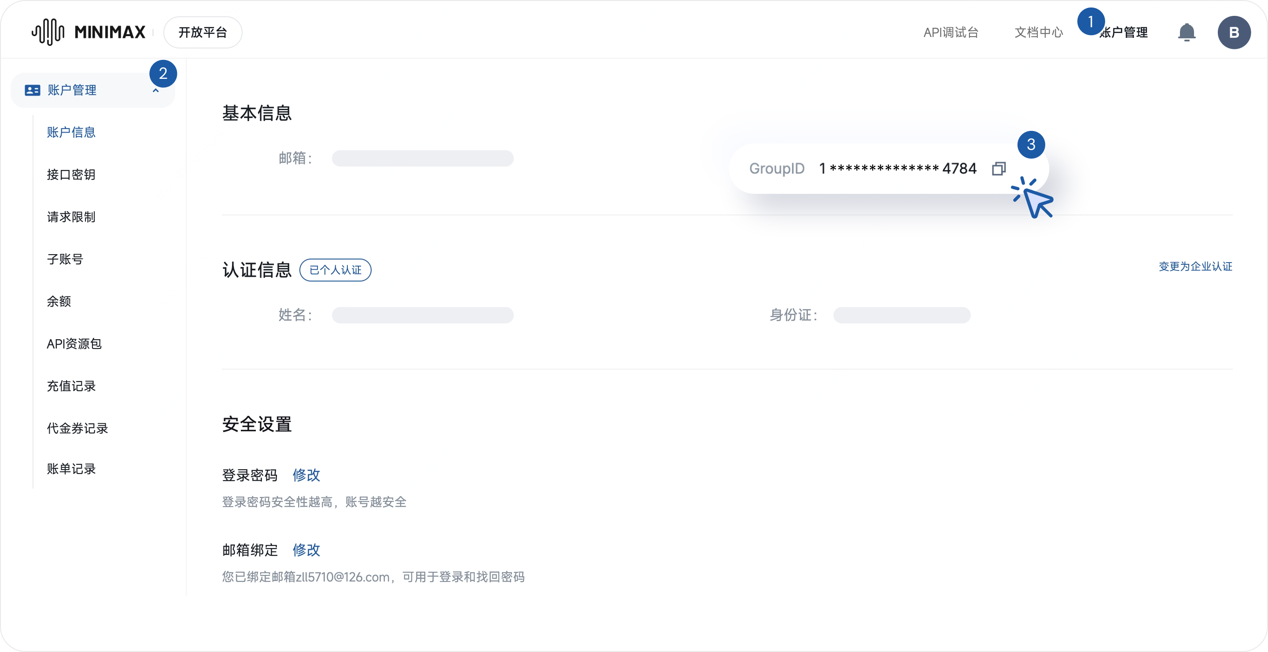Screen dimensions: 1268x652
Task: Select 请求限制 sidebar item
Action: [71, 217]
